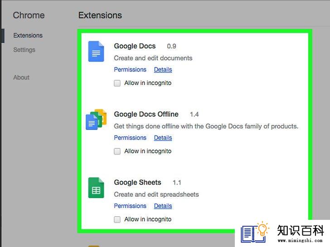Image resolution: width=330 pixels, height=247 pixels.
Task: Open Details link for Google Sheets
Action: [x=163, y=206]
